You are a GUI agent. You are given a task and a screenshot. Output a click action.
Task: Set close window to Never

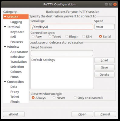[x=54, y=97]
